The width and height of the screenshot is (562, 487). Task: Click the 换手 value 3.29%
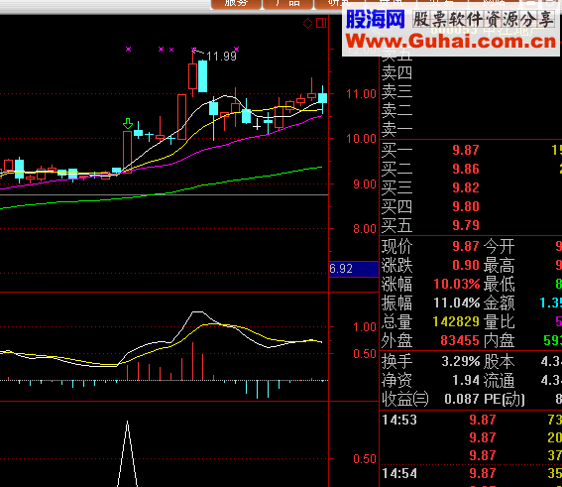(x=460, y=361)
